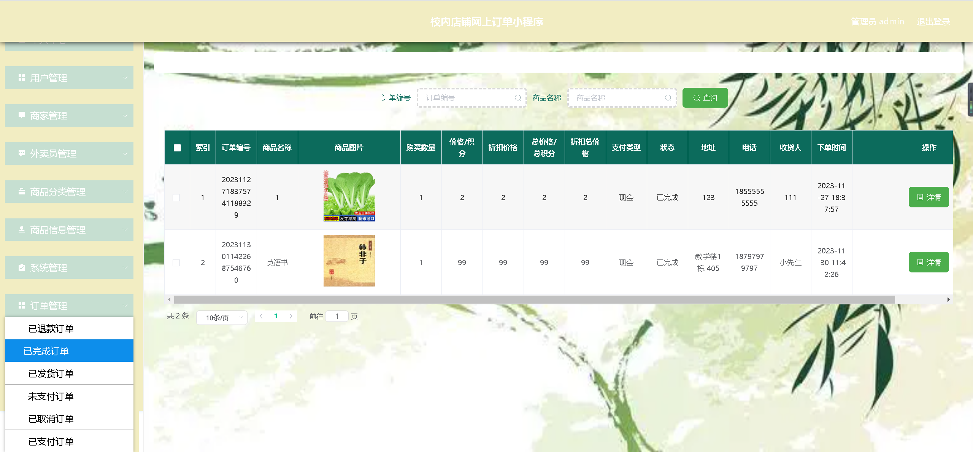Open the 10条/页 page size dropdown
This screenshot has height=452, width=973.
click(222, 318)
